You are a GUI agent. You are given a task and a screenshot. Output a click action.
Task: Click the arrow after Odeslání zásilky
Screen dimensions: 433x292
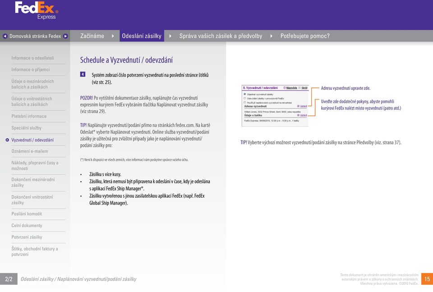pyautogui.click(x=170, y=36)
